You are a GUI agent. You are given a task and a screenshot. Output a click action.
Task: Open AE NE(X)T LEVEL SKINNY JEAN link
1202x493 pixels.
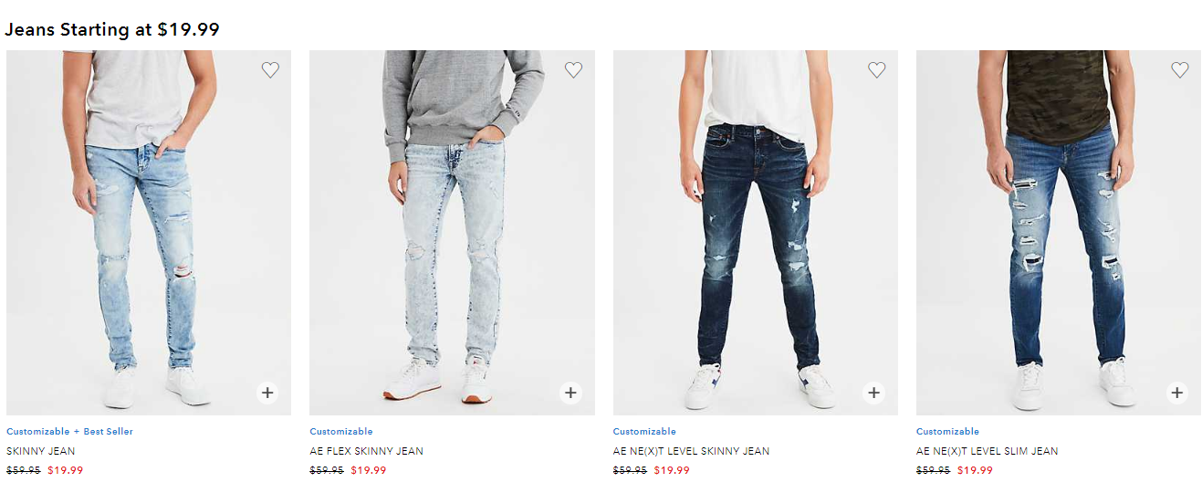click(691, 451)
